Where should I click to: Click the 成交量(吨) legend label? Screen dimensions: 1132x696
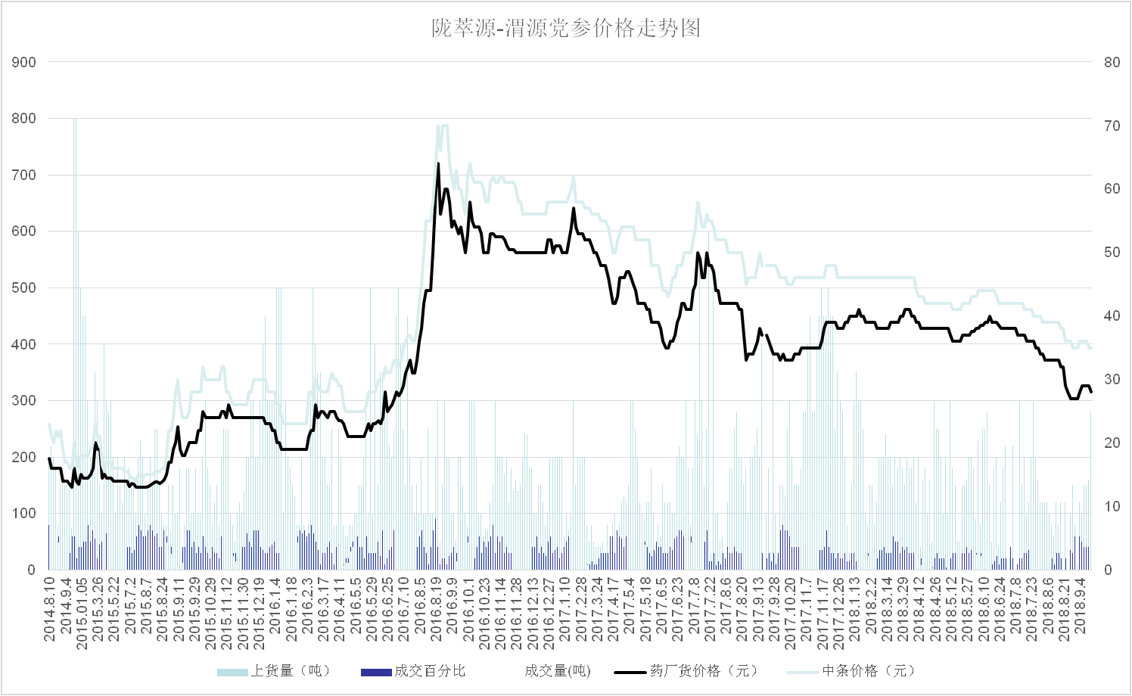557,671
